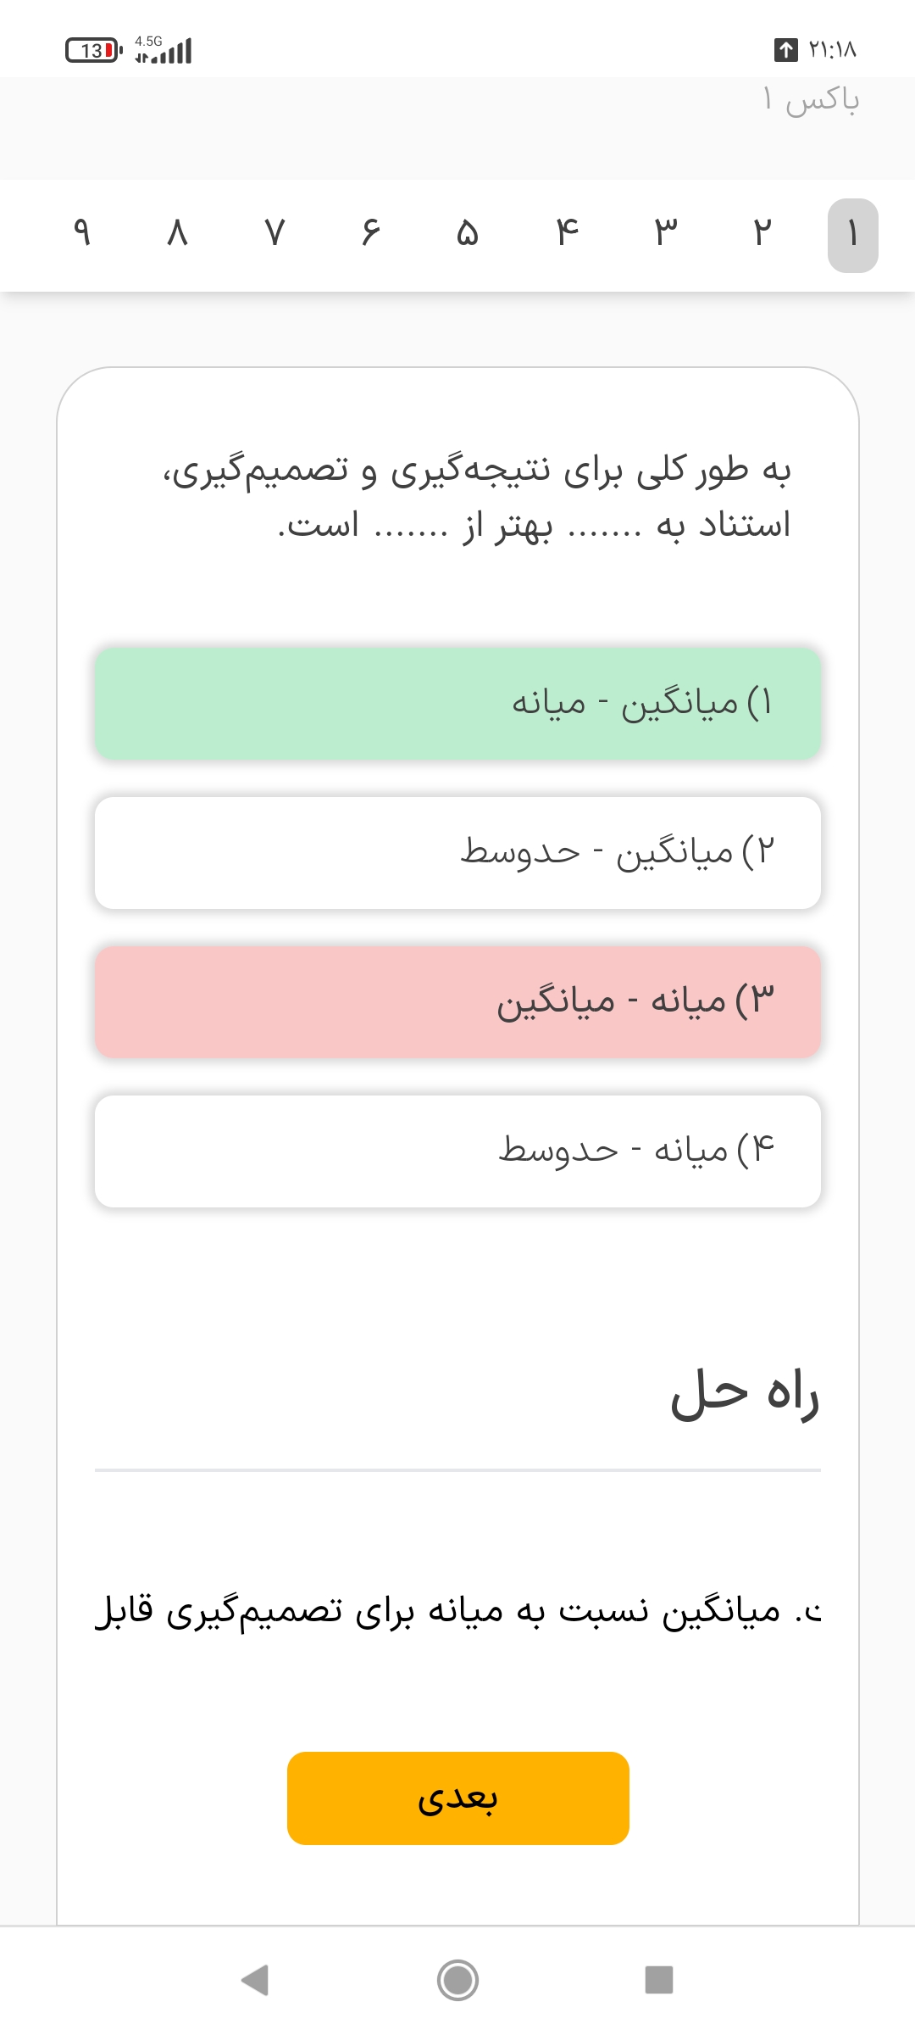Tap the راه حل solution text line

[x=457, y=1611]
